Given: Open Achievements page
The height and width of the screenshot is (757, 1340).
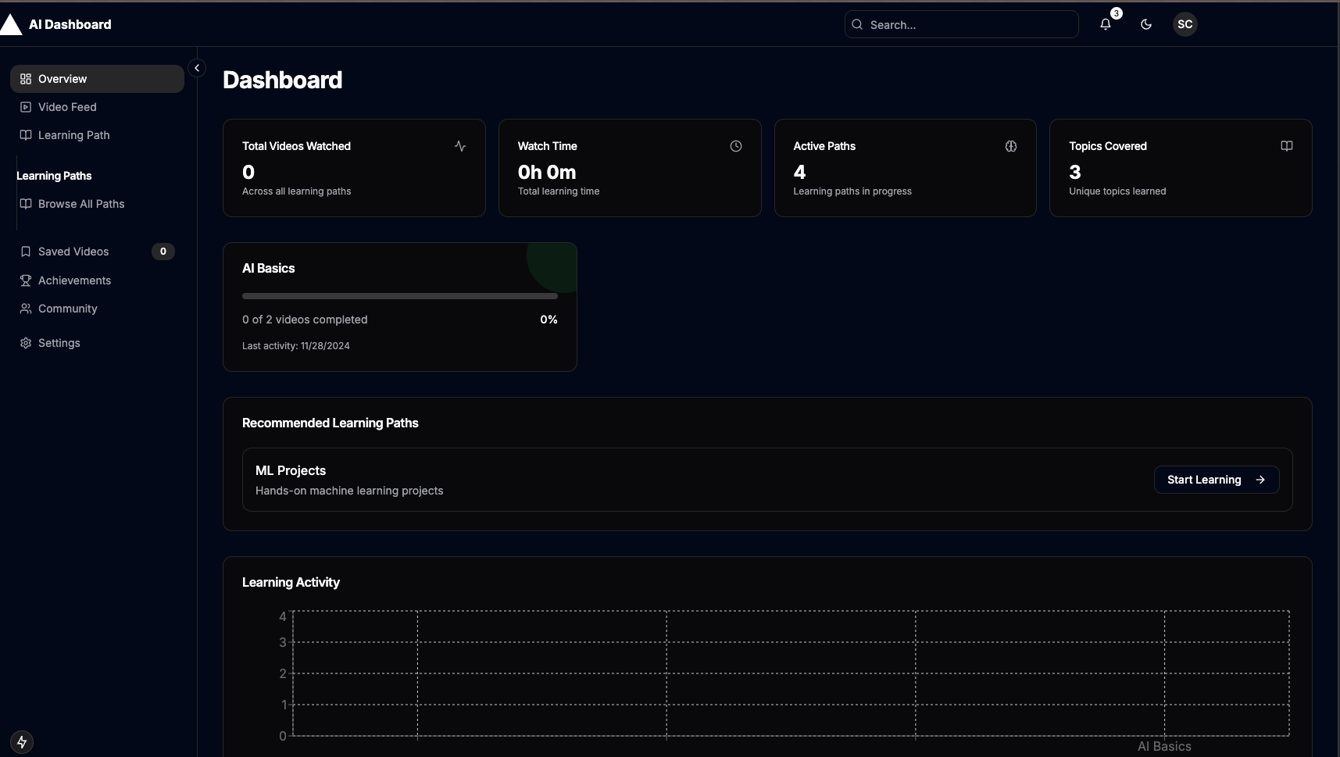Looking at the screenshot, I should coord(97,280).
